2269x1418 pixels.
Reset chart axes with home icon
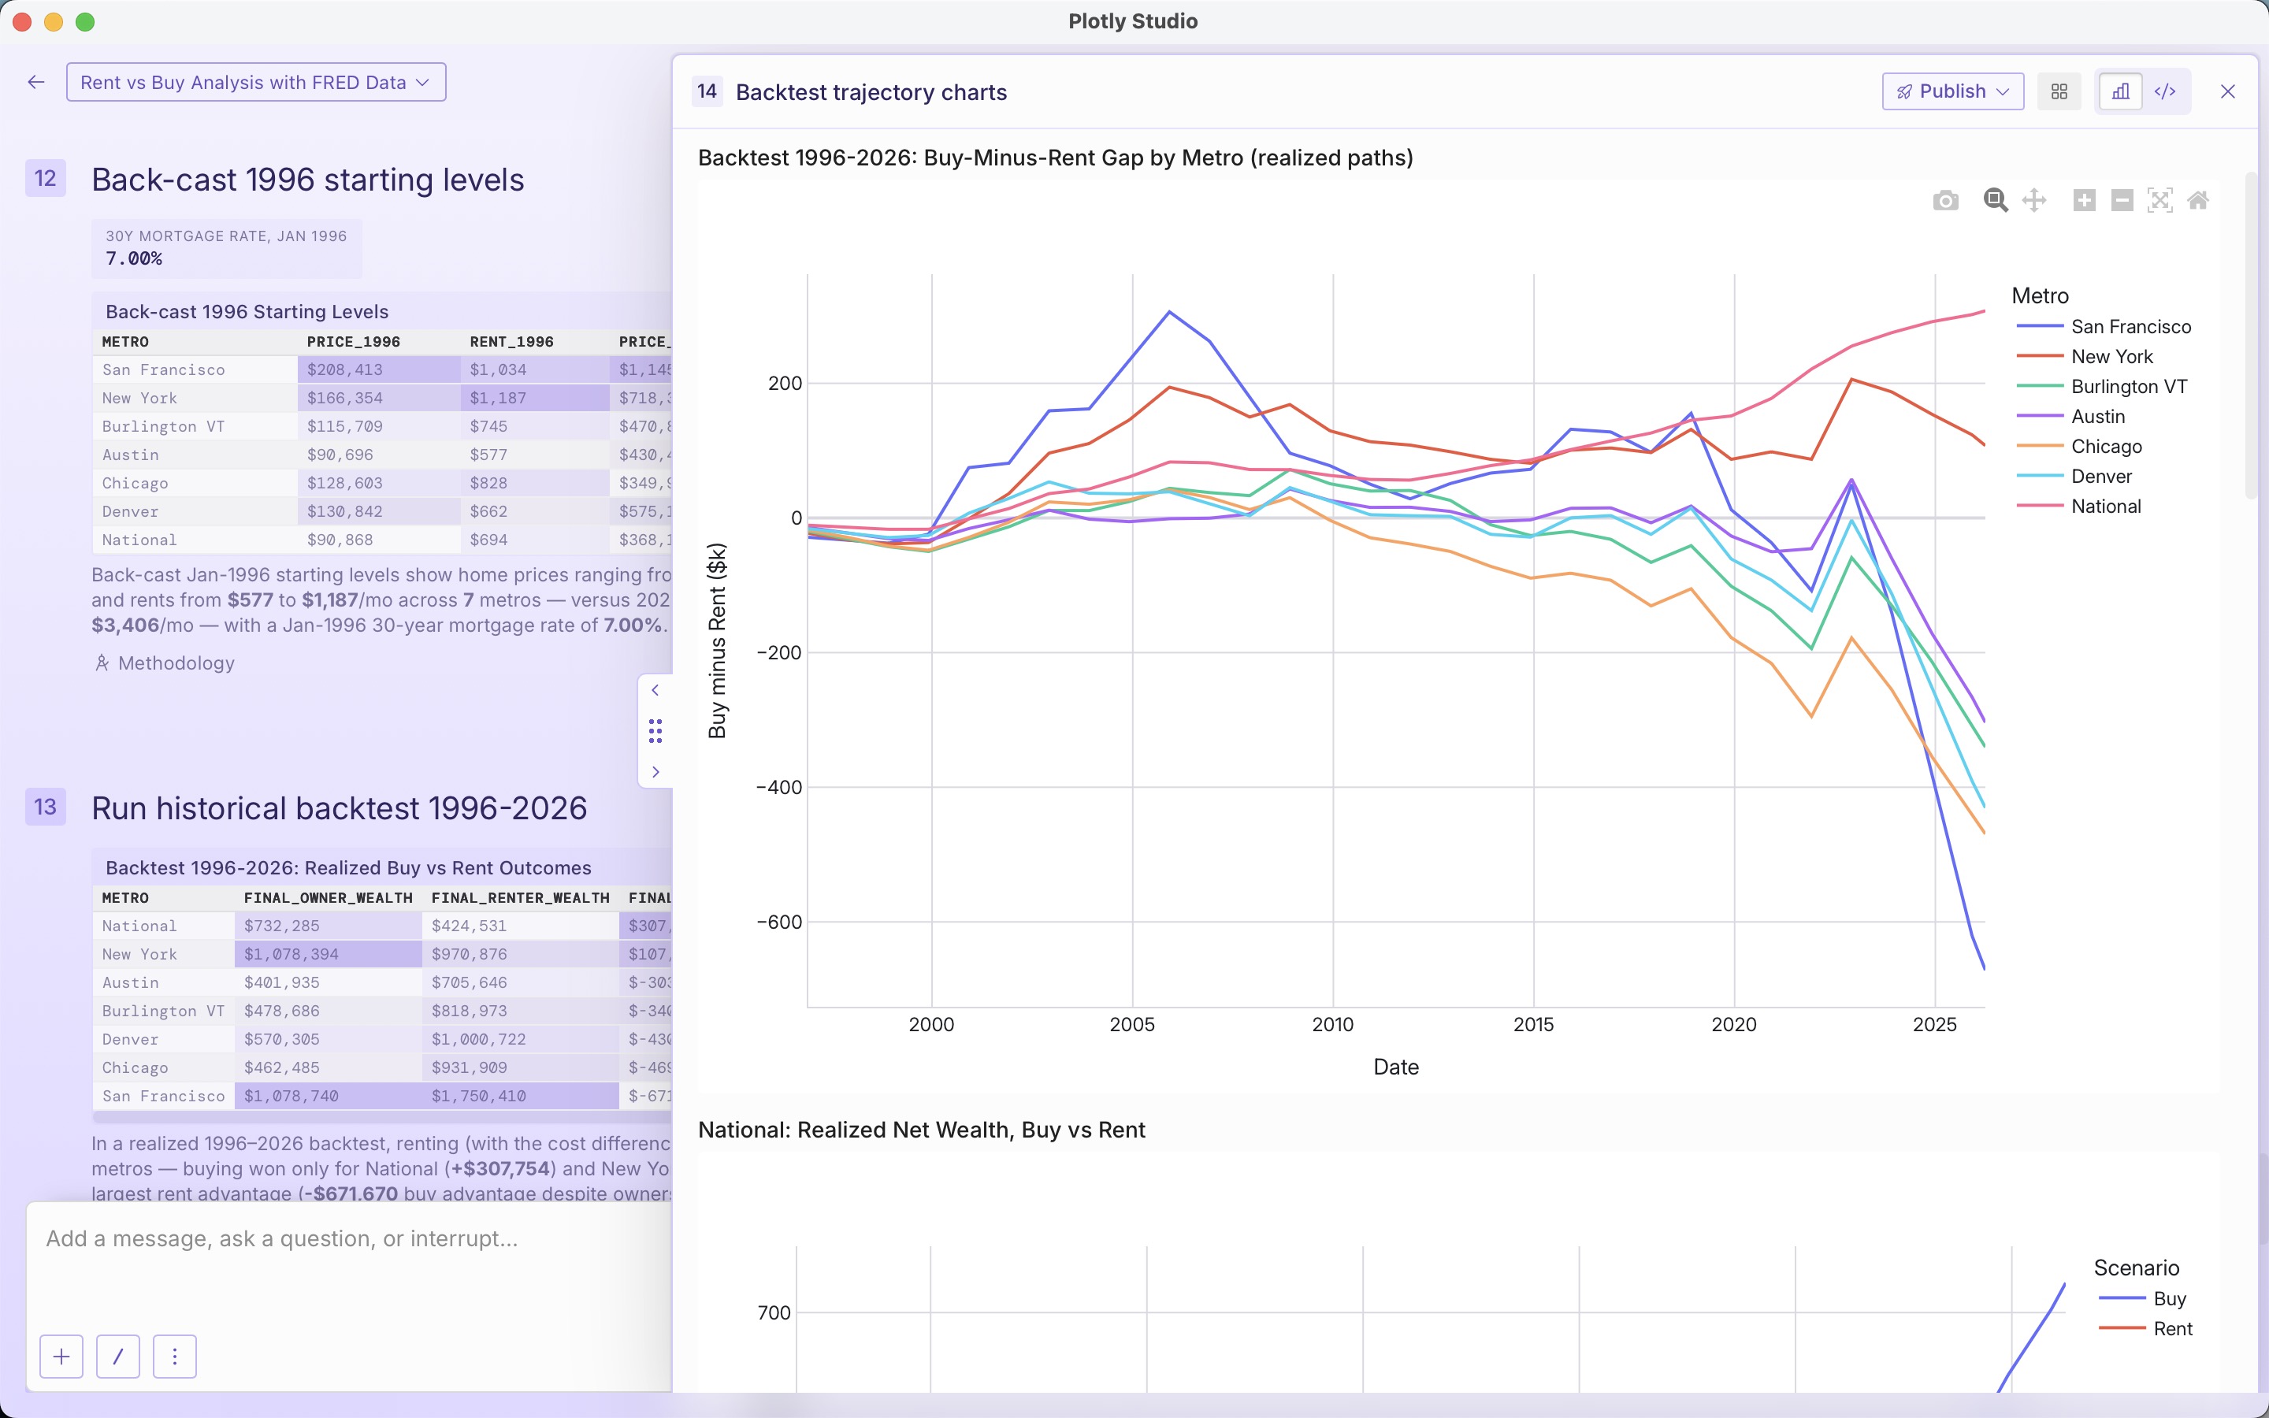click(2198, 201)
